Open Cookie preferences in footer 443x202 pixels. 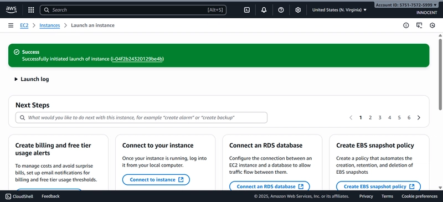(420, 196)
